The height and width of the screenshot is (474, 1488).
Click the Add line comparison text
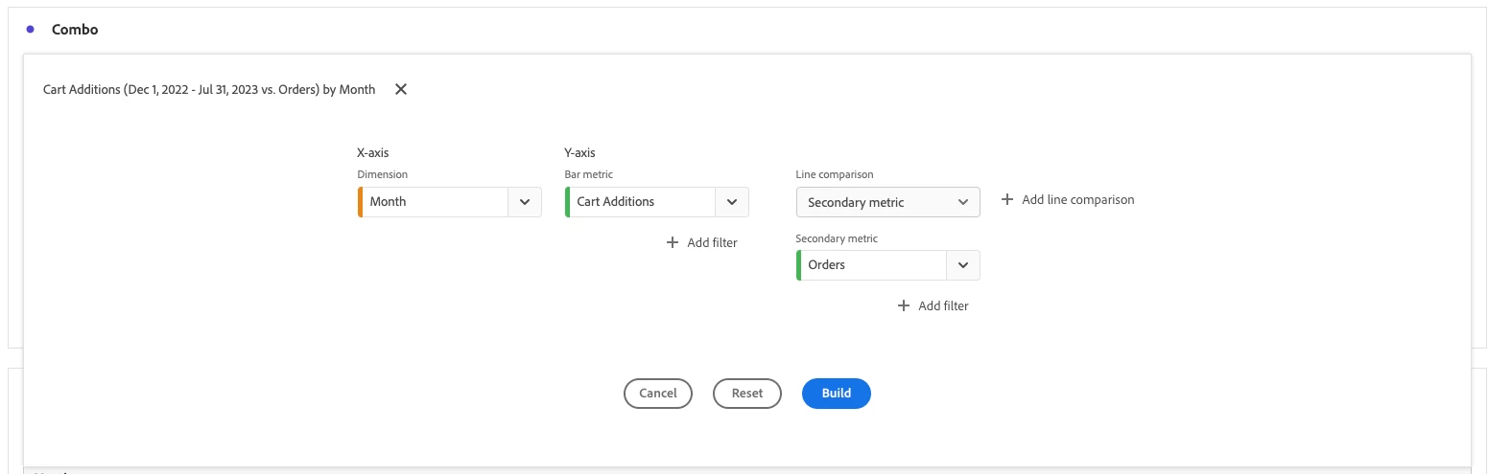tap(1078, 199)
